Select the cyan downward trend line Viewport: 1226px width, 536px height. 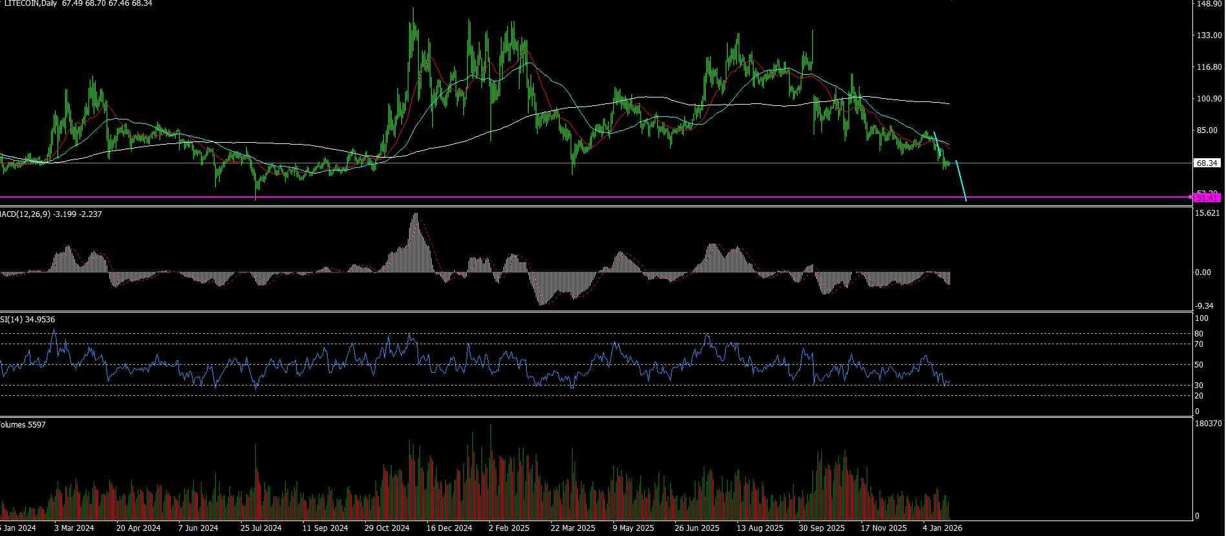[x=960, y=181]
